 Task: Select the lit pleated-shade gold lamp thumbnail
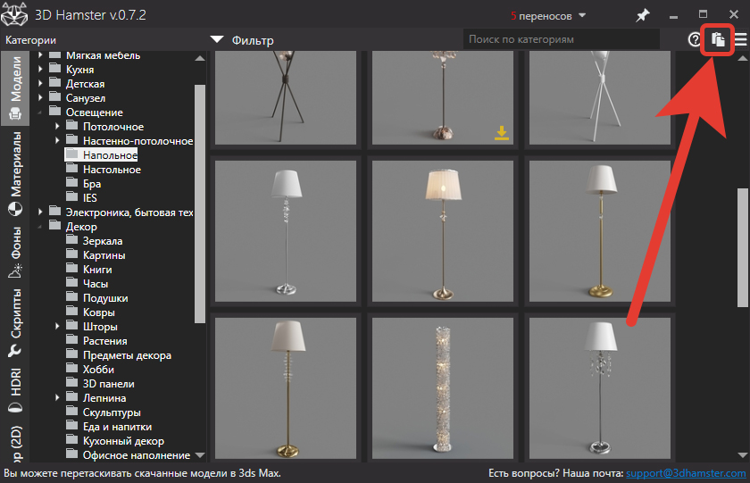coord(443,231)
